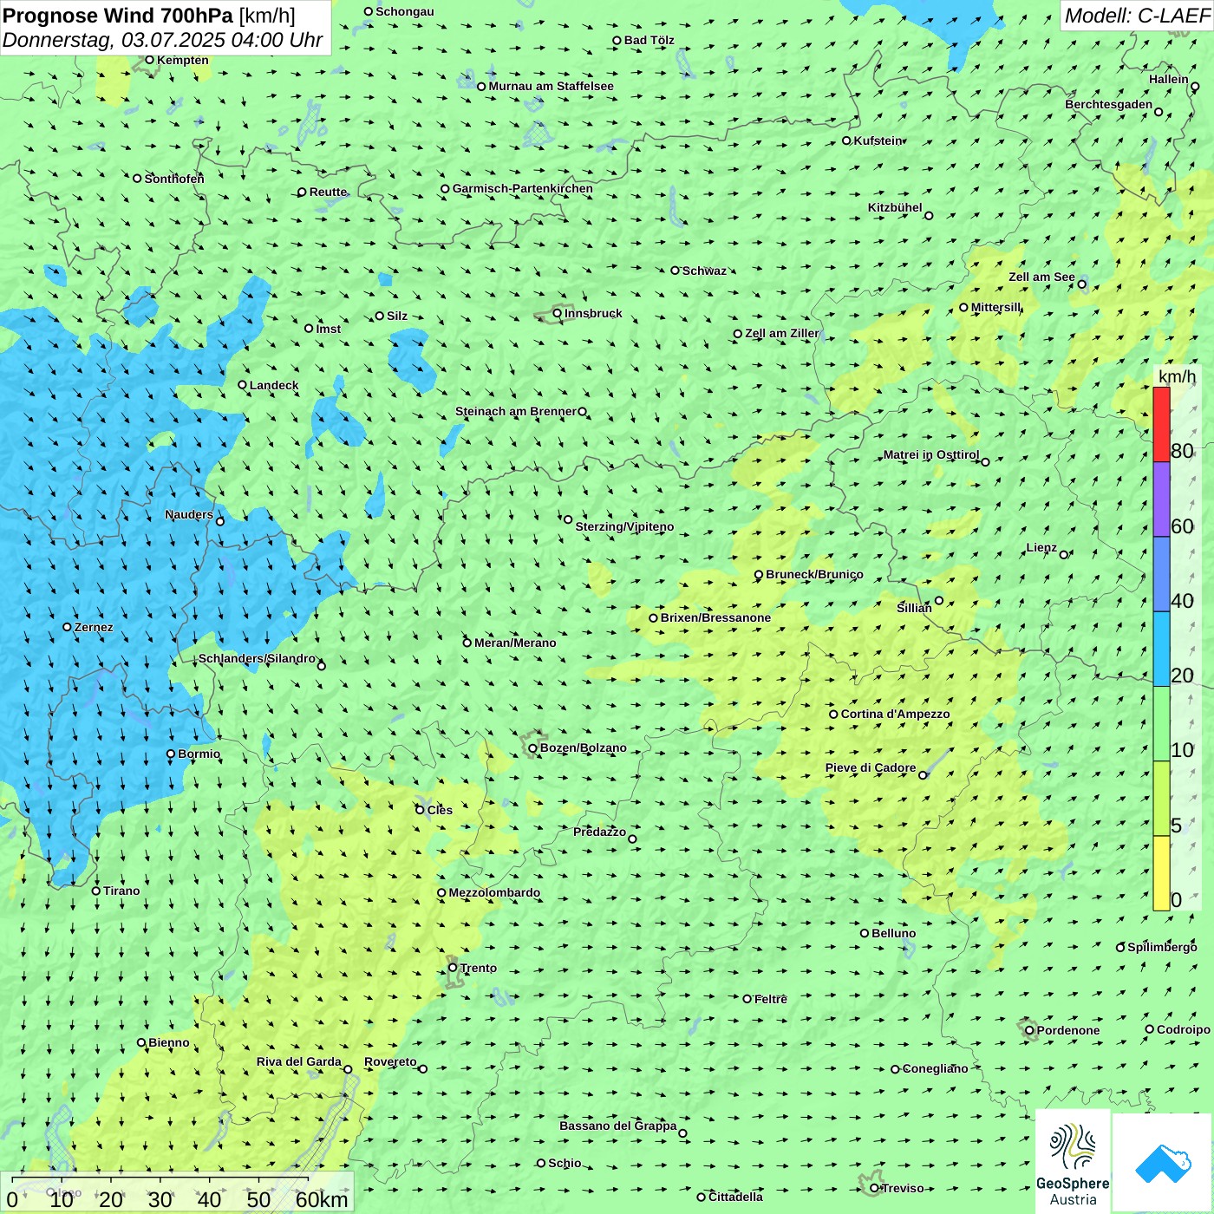This screenshot has height=1214, width=1214.
Task: Click the Cortina d'Ampezzo marker
Action: tap(834, 715)
